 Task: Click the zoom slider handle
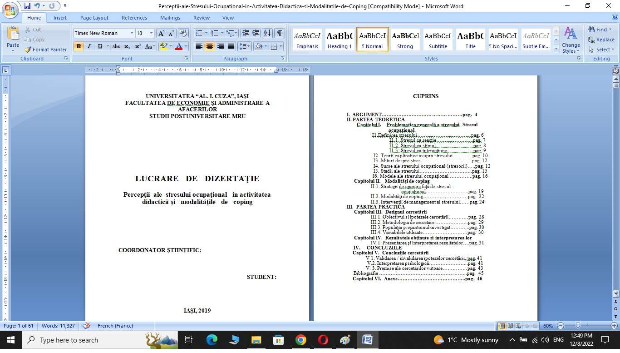pos(578,326)
